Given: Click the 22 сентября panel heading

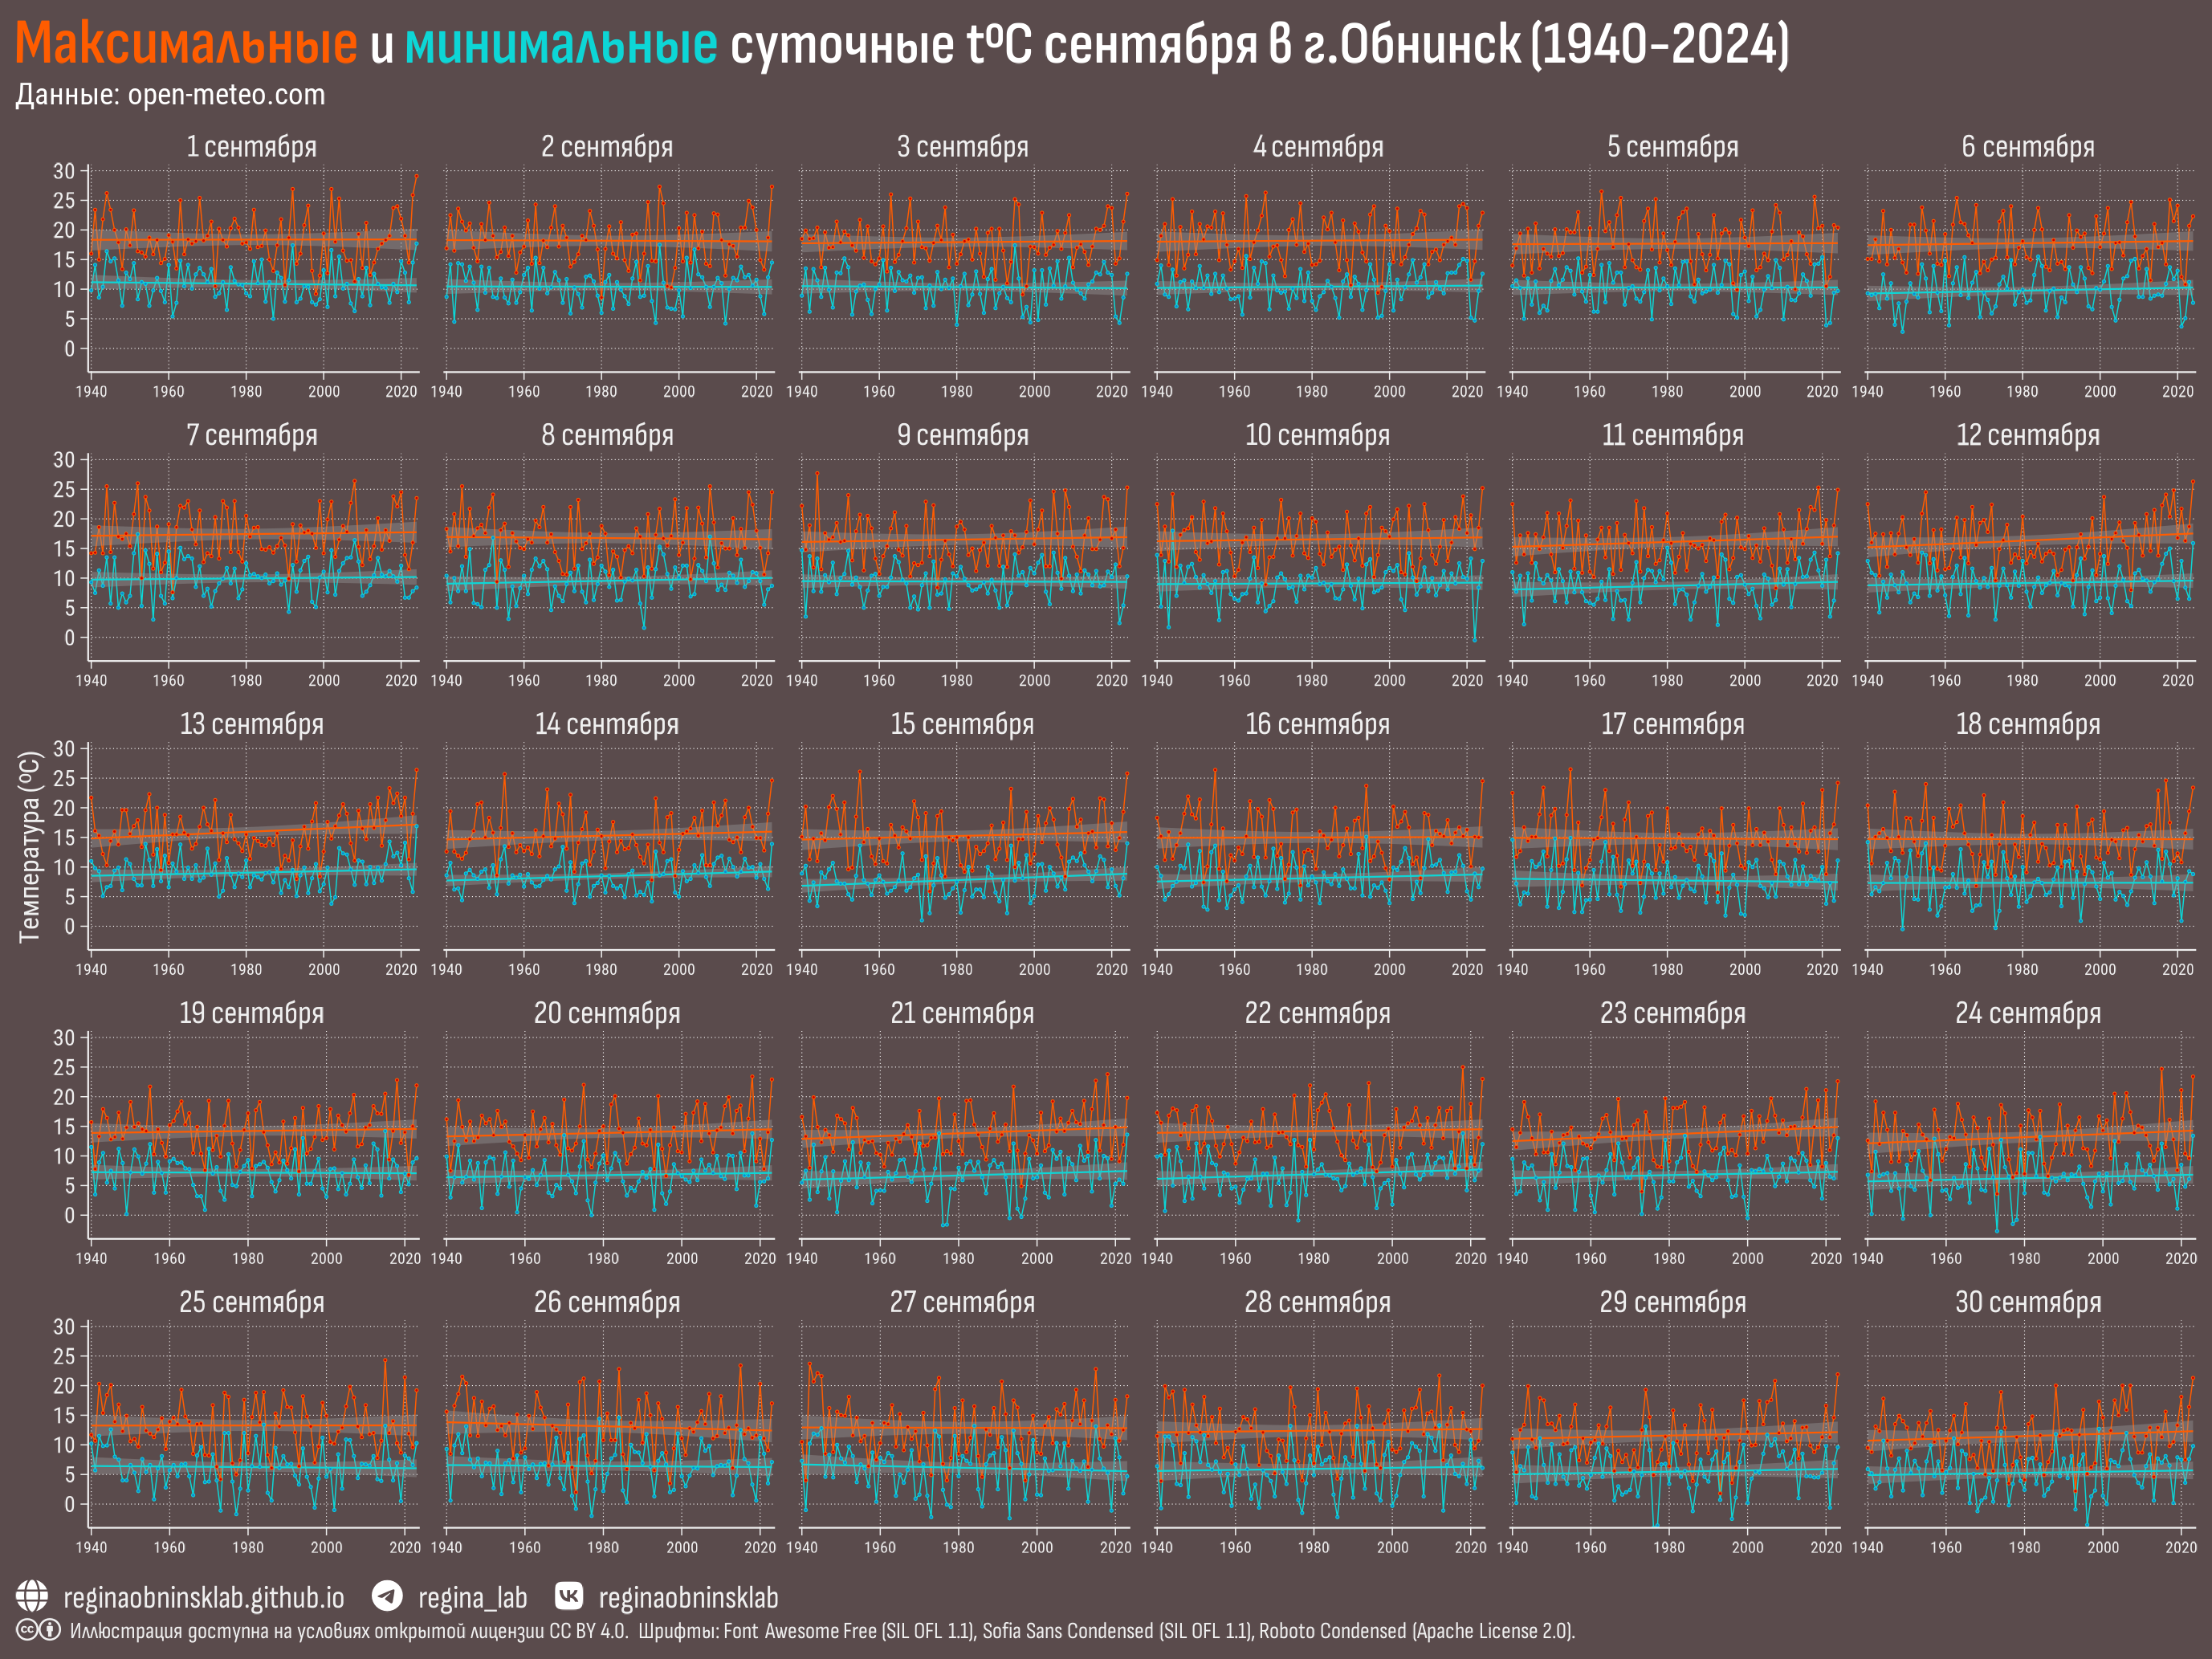Looking at the screenshot, I should coord(1317,1013).
